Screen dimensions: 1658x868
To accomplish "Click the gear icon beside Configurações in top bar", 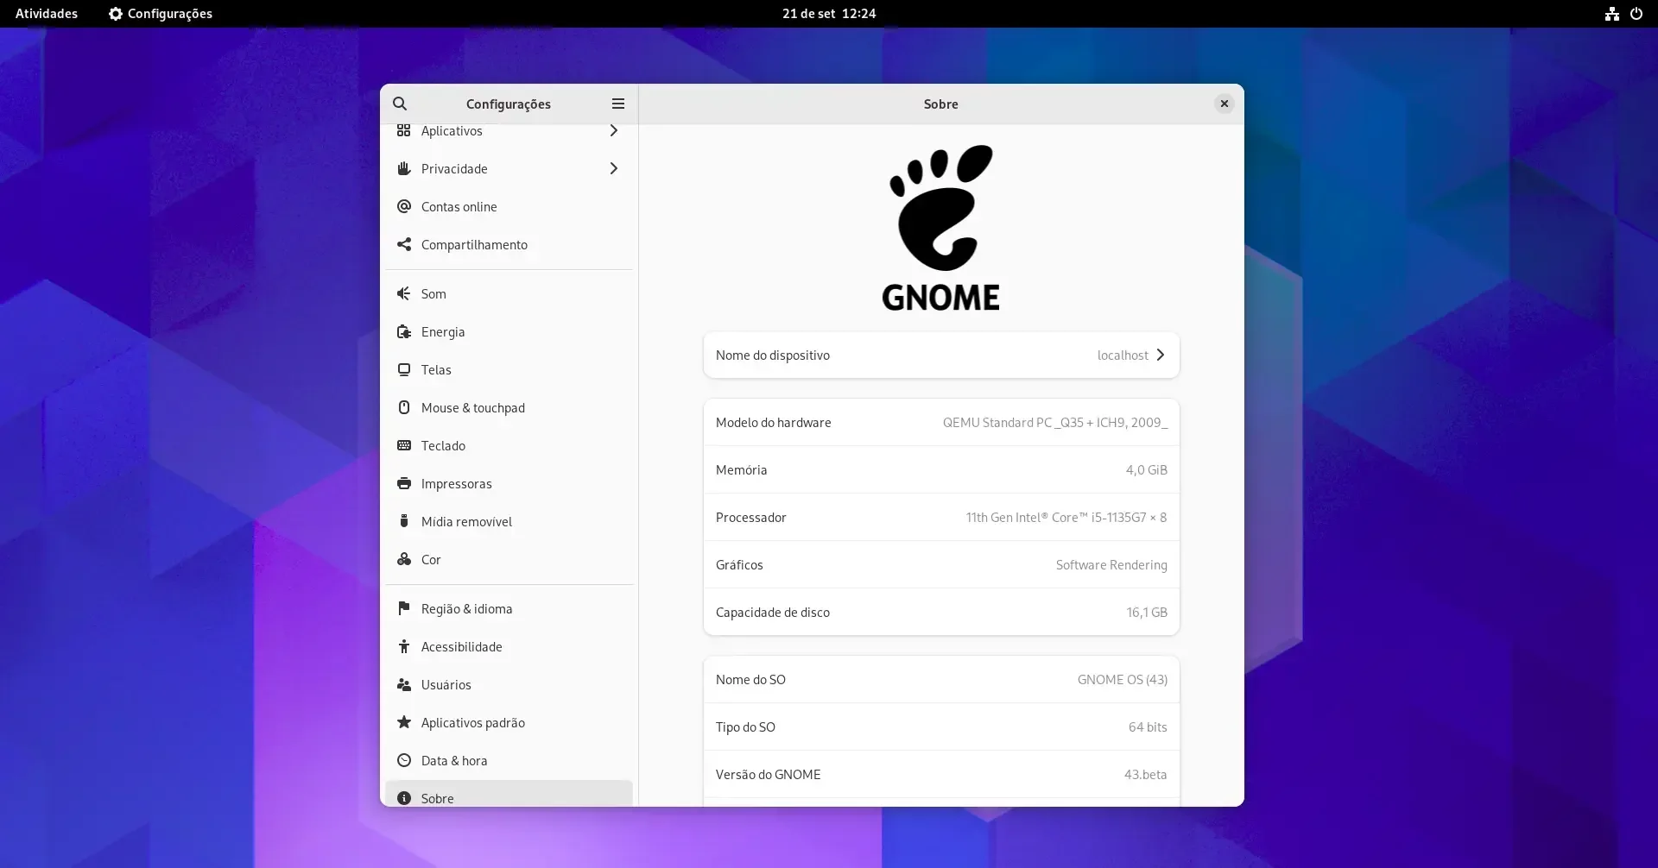I will click(x=115, y=14).
